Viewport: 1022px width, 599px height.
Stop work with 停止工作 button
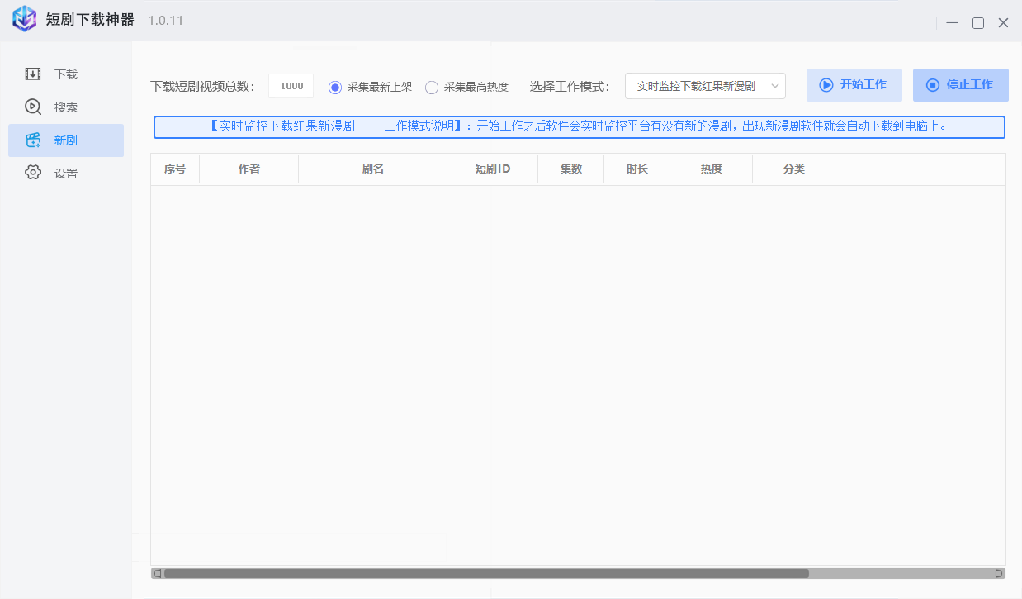tap(961, 85)
